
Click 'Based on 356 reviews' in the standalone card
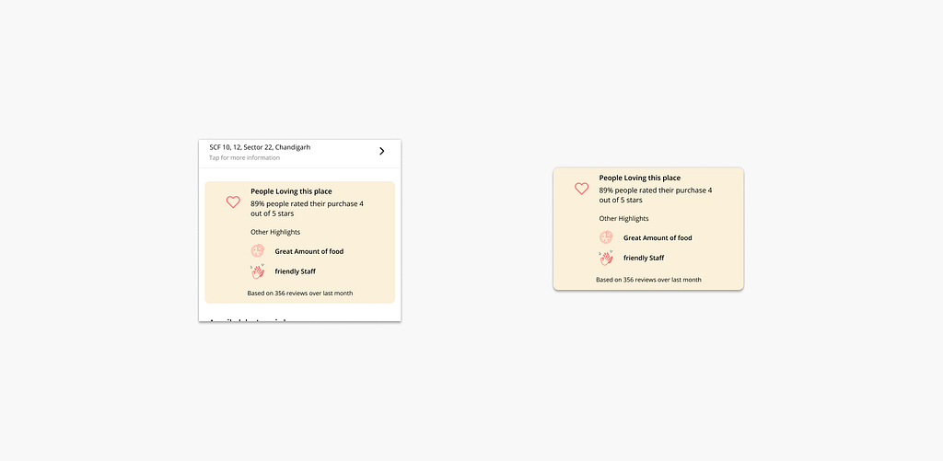click(648, 280)
